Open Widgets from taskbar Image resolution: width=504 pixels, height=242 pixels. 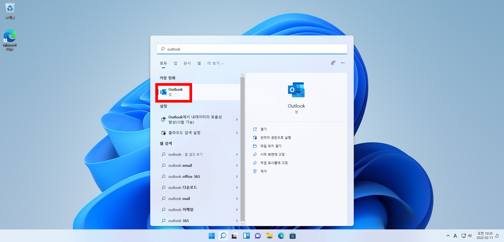pyautogui.click(x=246, y=236)
